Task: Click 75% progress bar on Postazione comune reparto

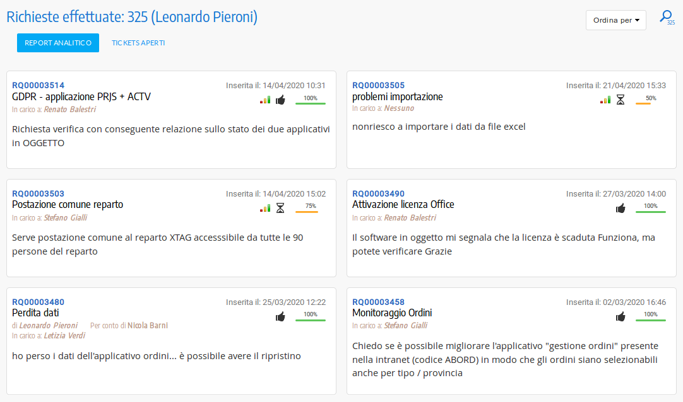Action: 307,211
